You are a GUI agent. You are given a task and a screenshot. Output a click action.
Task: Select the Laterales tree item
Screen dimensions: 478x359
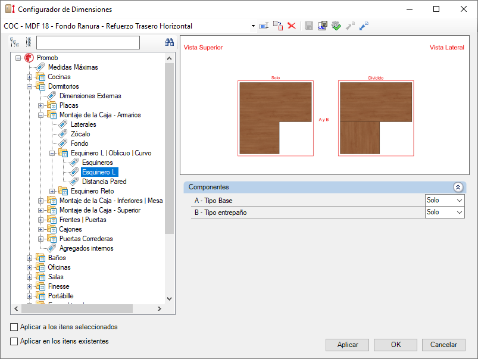pyautogui.click(x=83, y=124)
